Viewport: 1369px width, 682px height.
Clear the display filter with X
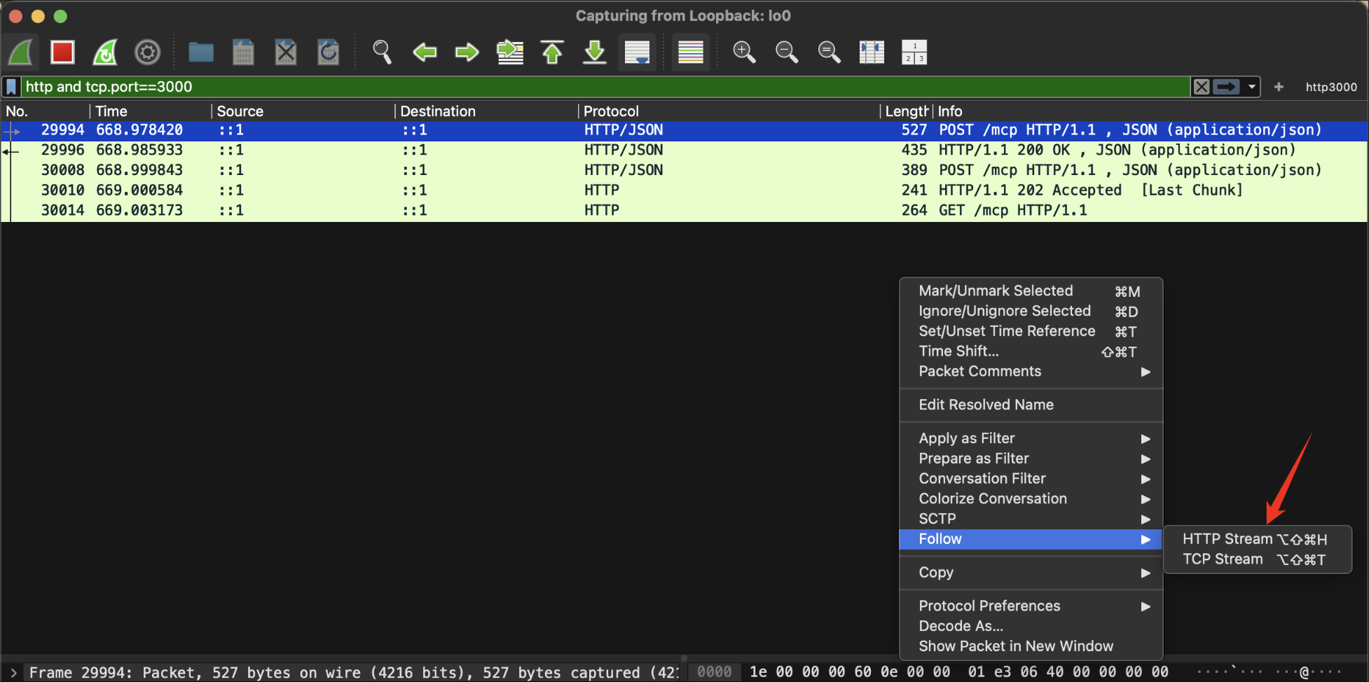(x=1202, y=87)
